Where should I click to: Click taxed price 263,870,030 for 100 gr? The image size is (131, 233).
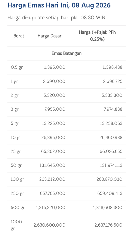click(109, 179)
